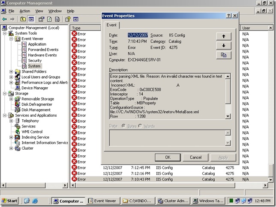Click the highlighted Date field 12/12/2007
The image size is (276, 207).
coord(138,35)
